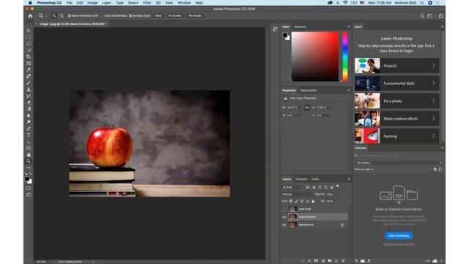469x264 pixels.
Task: Click the Libraries search field
Action: [399, 155]
